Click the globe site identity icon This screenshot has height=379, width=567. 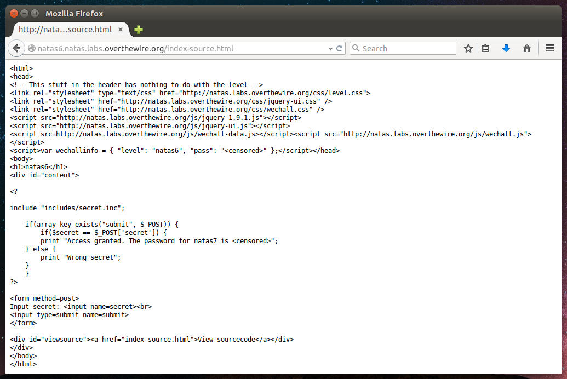point(32,49)
